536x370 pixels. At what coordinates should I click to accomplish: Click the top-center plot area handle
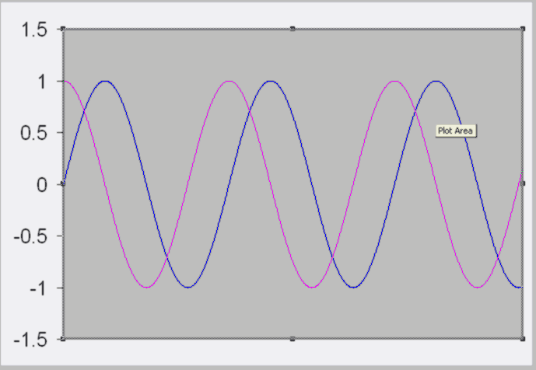pyautogui.click(x=293, y=29)
